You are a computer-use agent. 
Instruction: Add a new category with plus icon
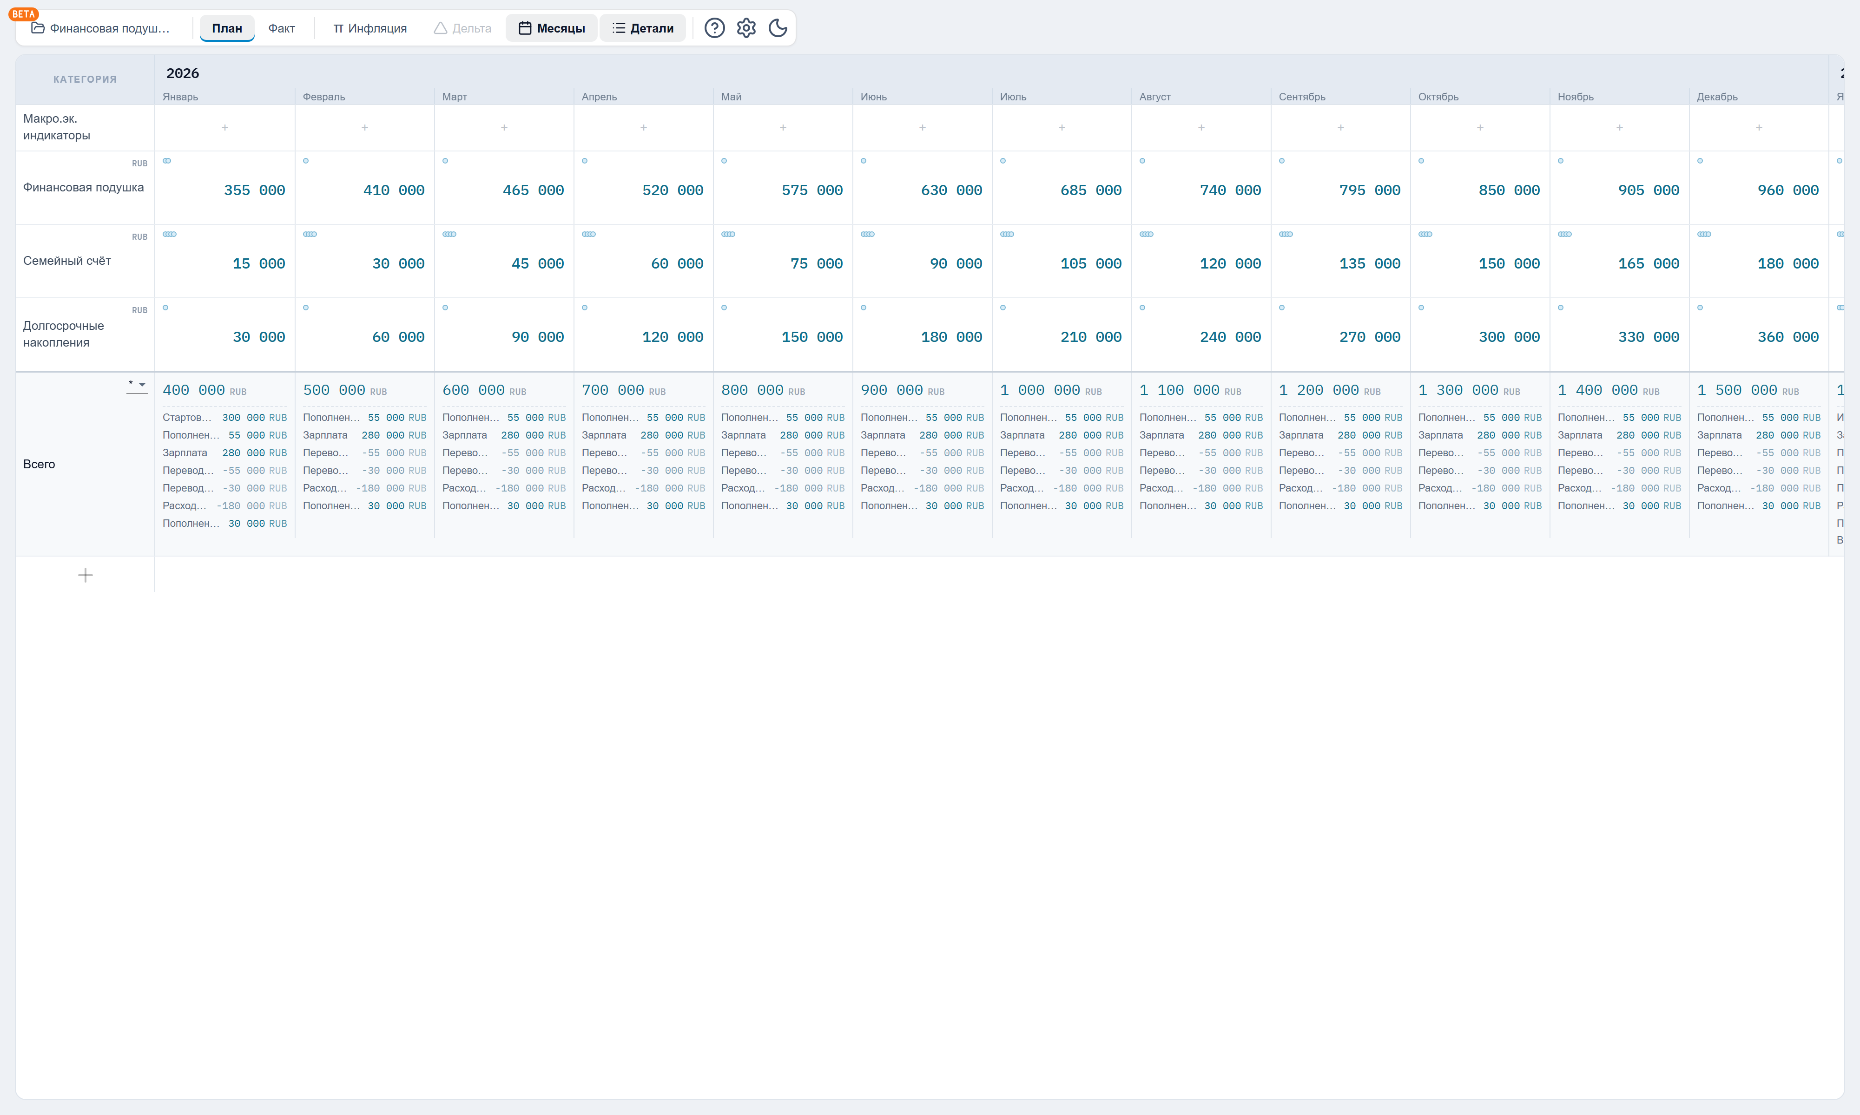point(86,576)
